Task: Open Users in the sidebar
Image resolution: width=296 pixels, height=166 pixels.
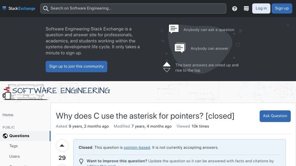Action: [14, 156]
